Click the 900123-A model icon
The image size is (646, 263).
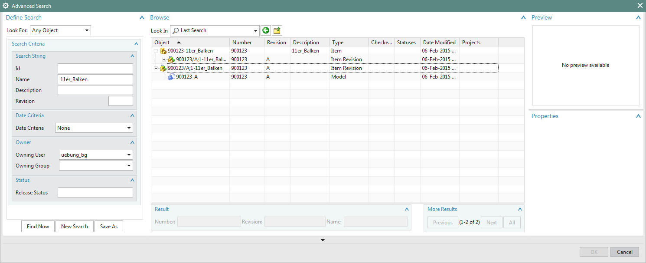point(171,77)
